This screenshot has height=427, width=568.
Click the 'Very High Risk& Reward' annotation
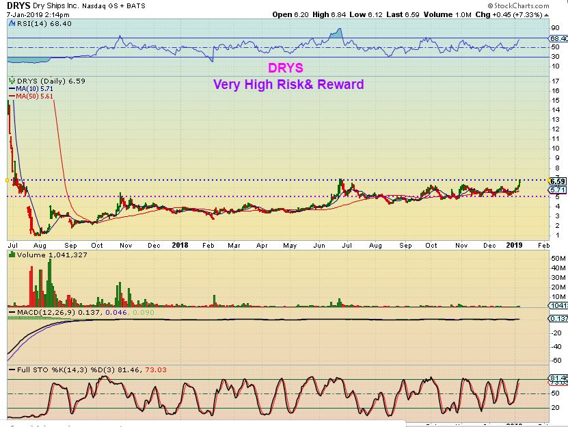pos(288,85)
